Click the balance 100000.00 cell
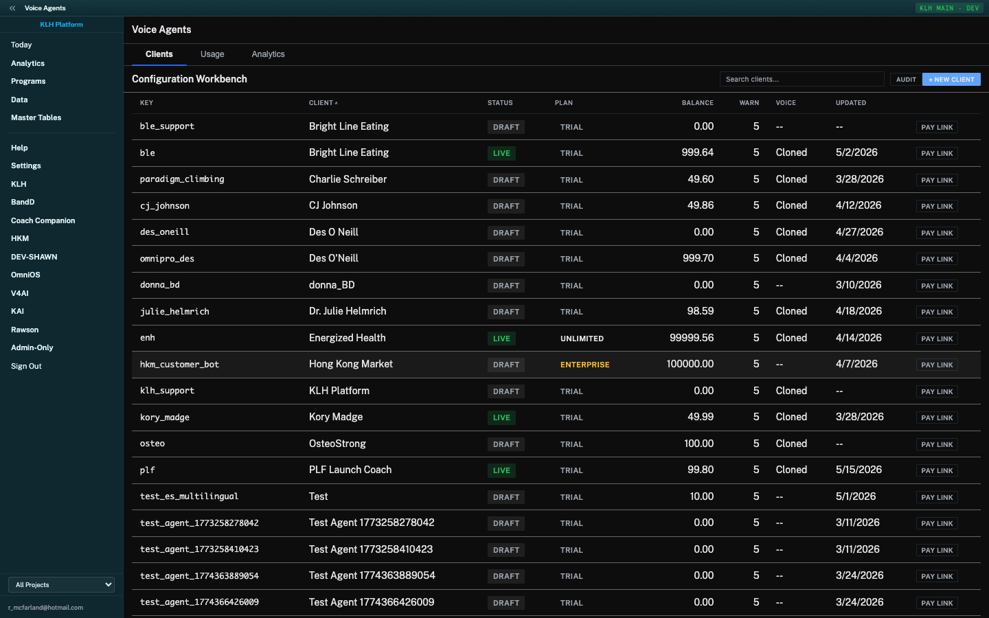The height and width of the screenshot is (618, 989). 690,364
